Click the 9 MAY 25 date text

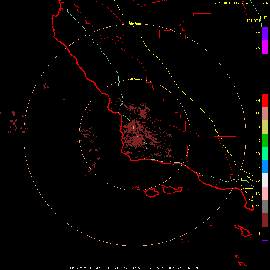pyautogui.click(x=173, y=268)
